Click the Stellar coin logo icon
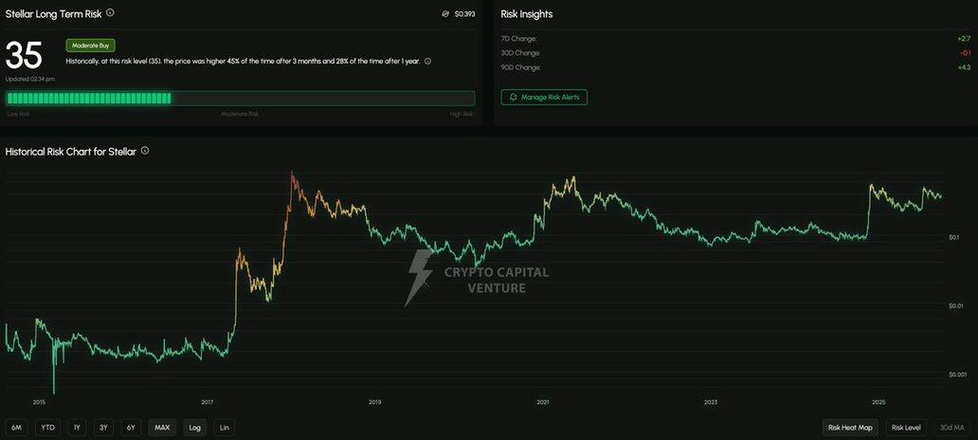 [445, 14]
